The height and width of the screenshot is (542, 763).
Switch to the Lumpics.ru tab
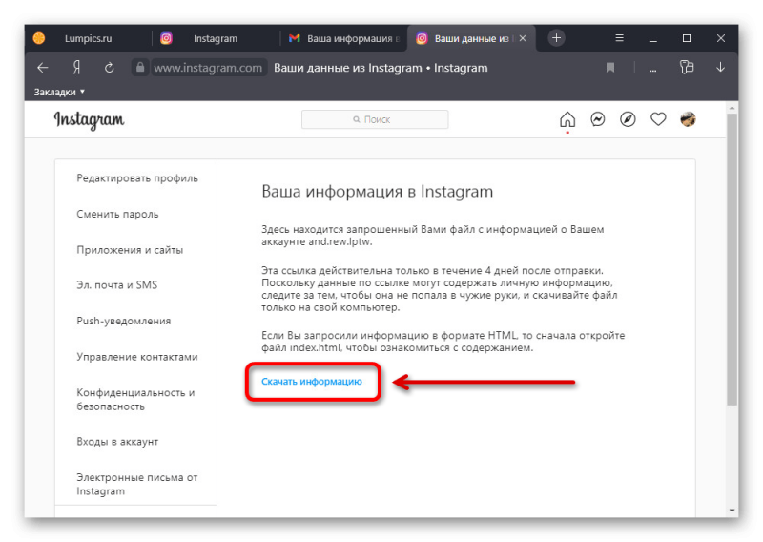[x=88, y=38]
